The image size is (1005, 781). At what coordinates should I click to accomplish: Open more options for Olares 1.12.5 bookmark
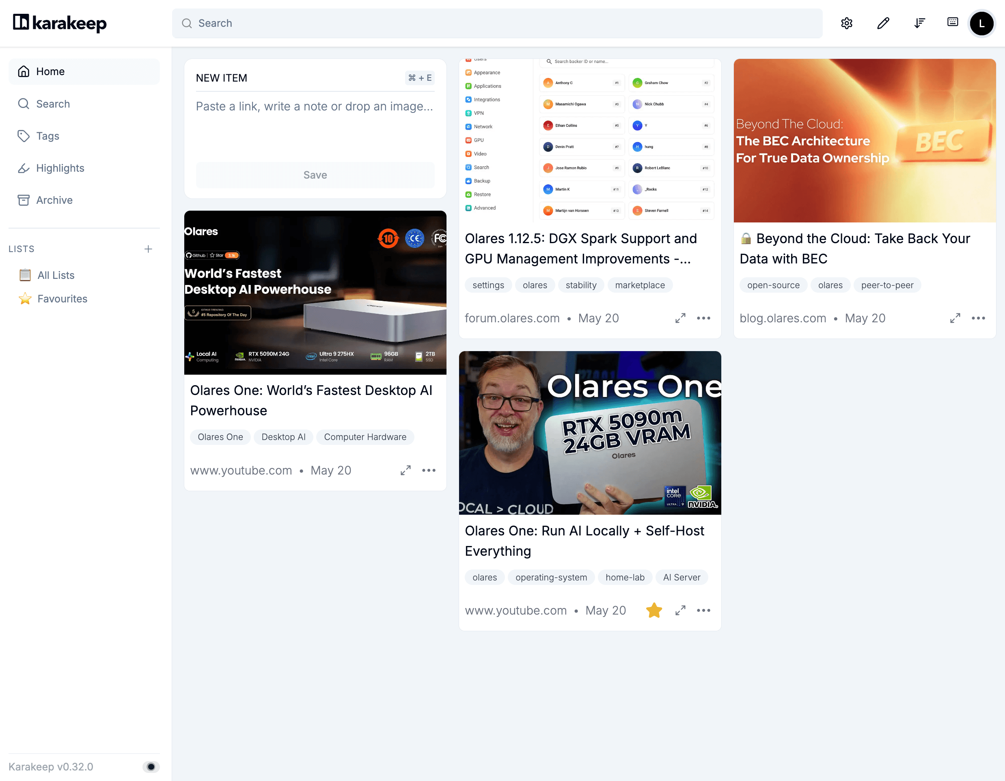703,318
